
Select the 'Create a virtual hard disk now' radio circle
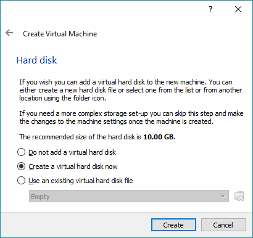[x=21, y=166]
